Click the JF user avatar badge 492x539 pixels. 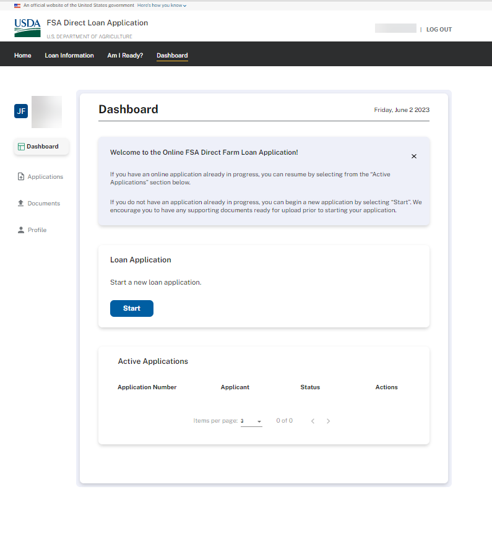pos(21,111)
